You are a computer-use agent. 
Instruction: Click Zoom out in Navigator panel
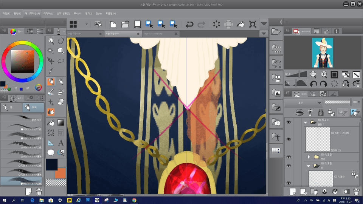pyautogui.click(x=313, y=74)
